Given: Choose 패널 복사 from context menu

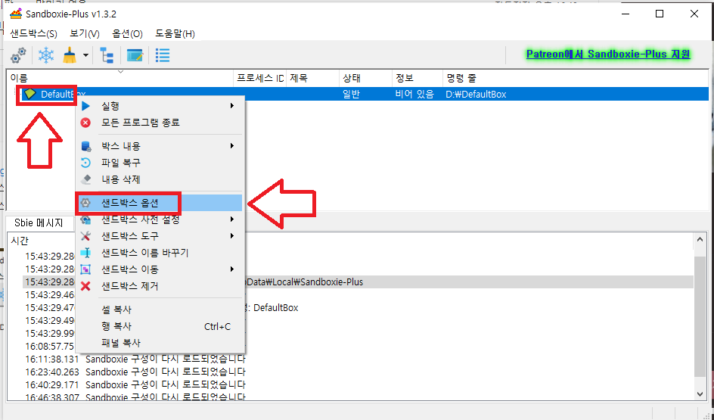Looking at the screenshot, I should (160, 343).
